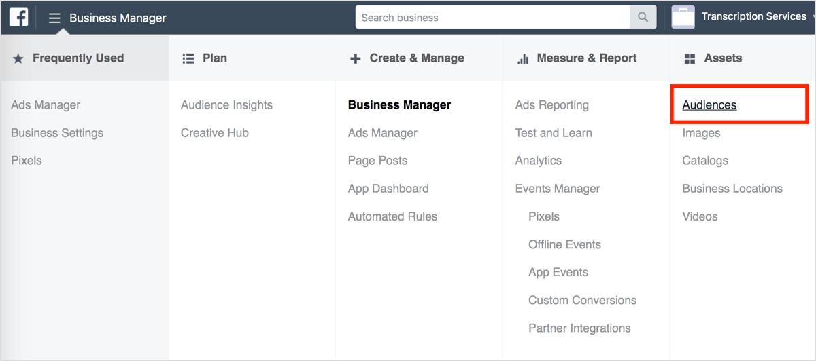Go to Ads Reporting
816x361 pixels.
click(551, 105)
